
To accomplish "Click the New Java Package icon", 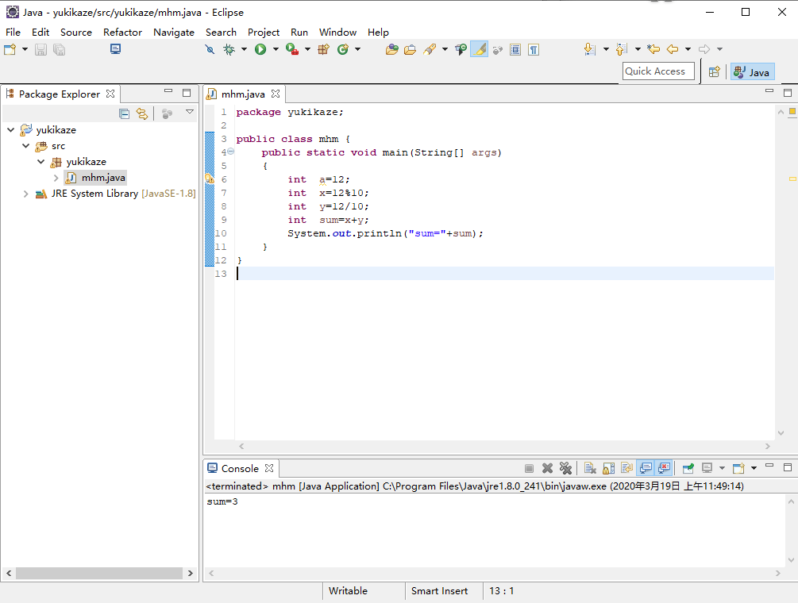I will pos(323,49).
